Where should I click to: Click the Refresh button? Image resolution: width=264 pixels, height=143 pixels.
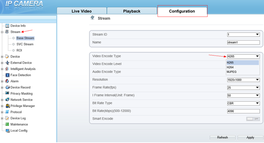point(222,137)
